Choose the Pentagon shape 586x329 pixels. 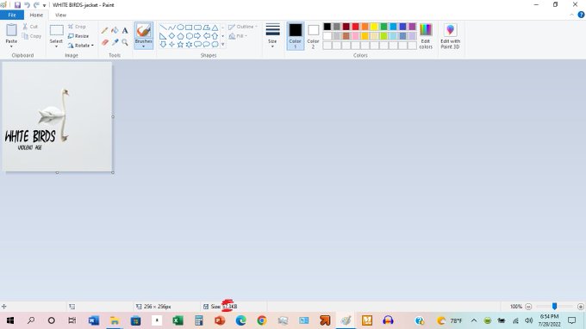pos(180,36)
